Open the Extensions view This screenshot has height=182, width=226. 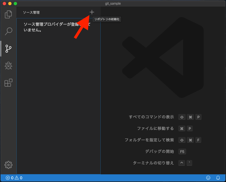coord(8,83)
